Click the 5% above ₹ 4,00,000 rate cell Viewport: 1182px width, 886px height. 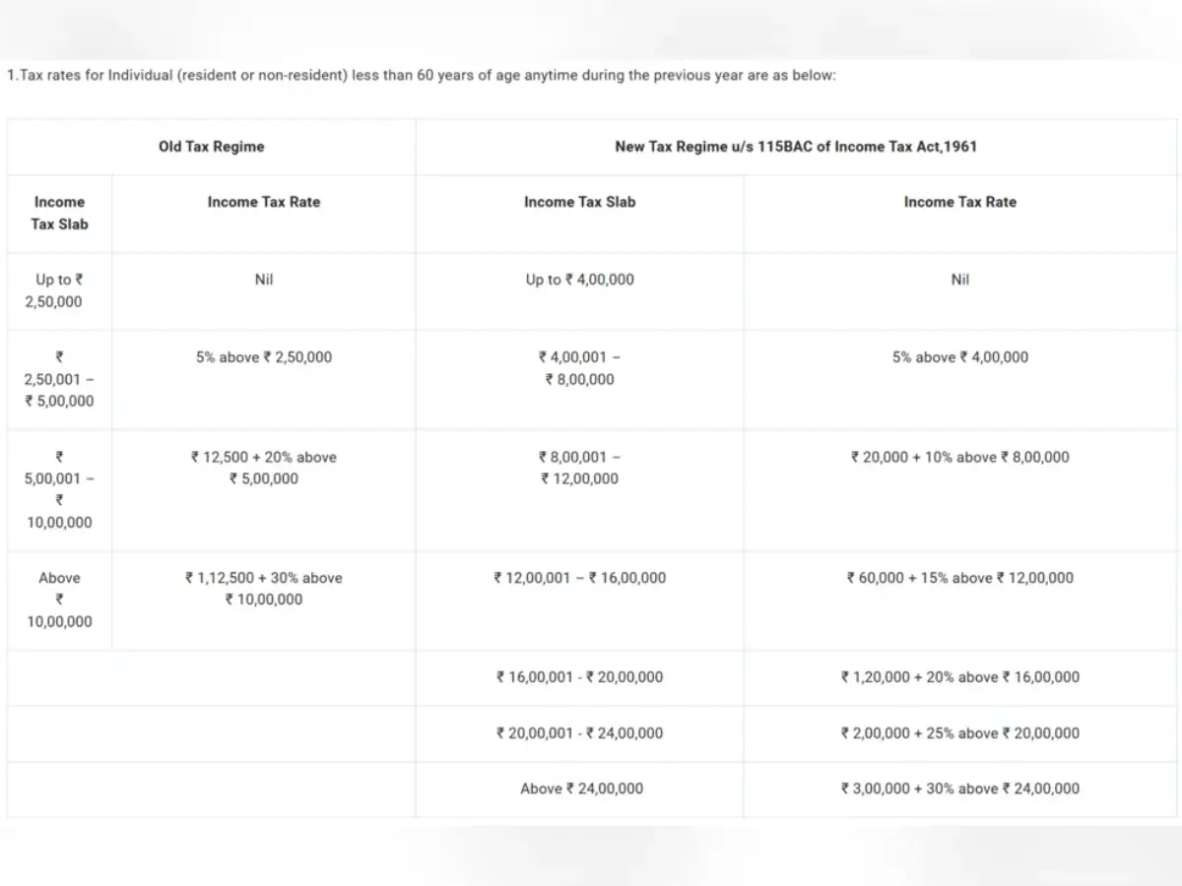point(960,379)
